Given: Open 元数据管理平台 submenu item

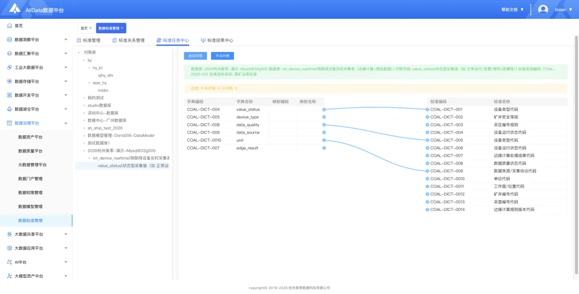Looking at the screenshot, I should click(x=33, y=165).
